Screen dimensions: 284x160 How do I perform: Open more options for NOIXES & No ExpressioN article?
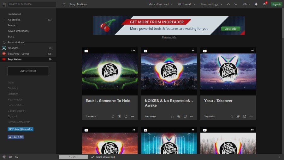click(192, 116)
